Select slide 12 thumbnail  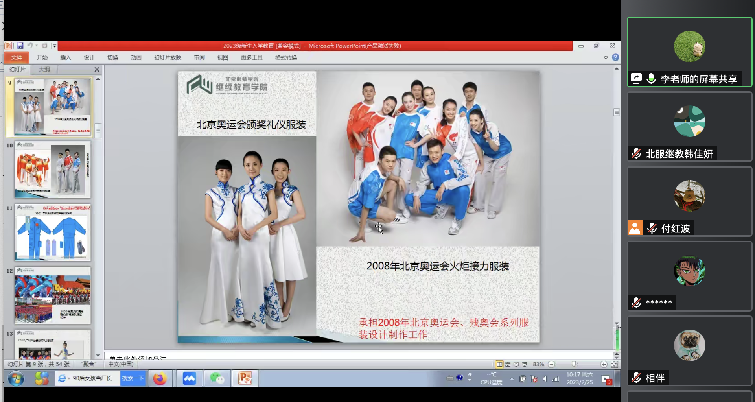(x=53, y=295)
